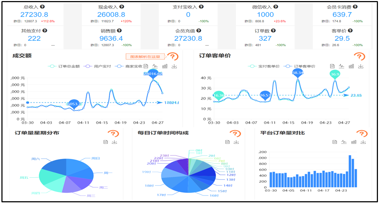Switch 成交额 chart to bar chart view

pos(165,66)
